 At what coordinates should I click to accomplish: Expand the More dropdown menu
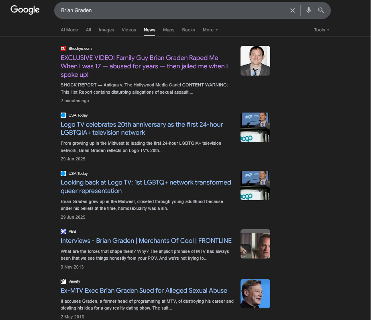210,30
